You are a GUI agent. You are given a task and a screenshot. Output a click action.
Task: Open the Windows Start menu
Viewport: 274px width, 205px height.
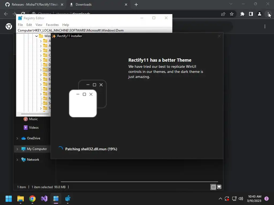coord(9,199)
